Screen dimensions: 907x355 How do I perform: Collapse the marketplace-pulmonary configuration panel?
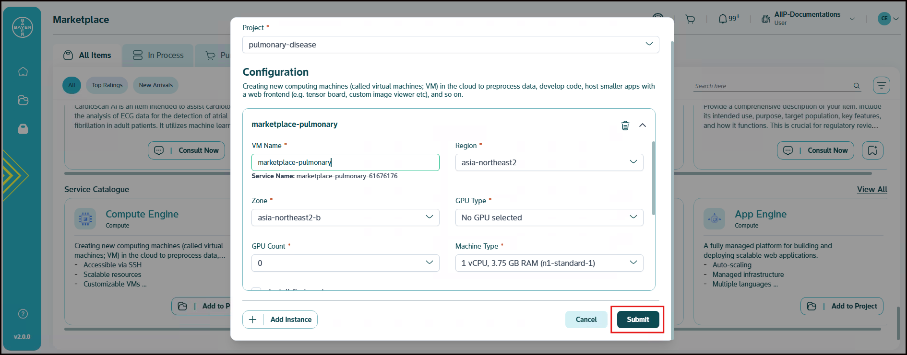643,125
